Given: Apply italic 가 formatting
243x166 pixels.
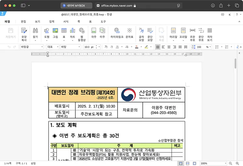Looking at the screenshot, I should coord(111,47).
